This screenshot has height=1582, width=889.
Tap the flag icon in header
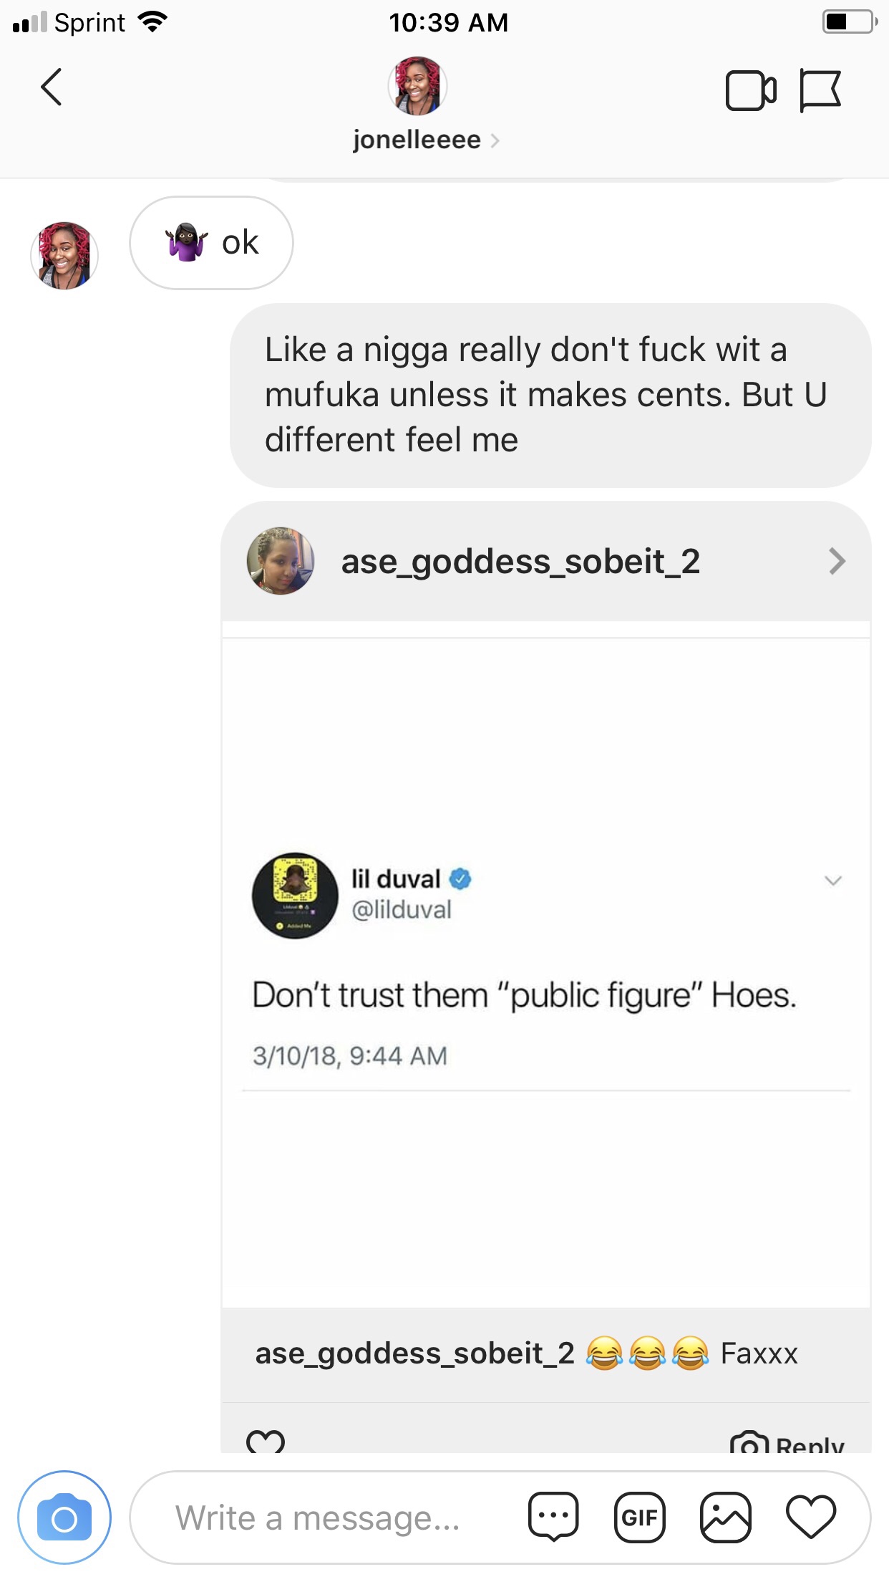click(x=820, y=90)
